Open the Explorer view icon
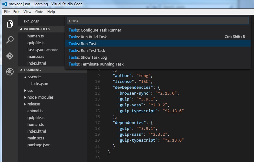The image size is (254, 162). click(10, 24)
